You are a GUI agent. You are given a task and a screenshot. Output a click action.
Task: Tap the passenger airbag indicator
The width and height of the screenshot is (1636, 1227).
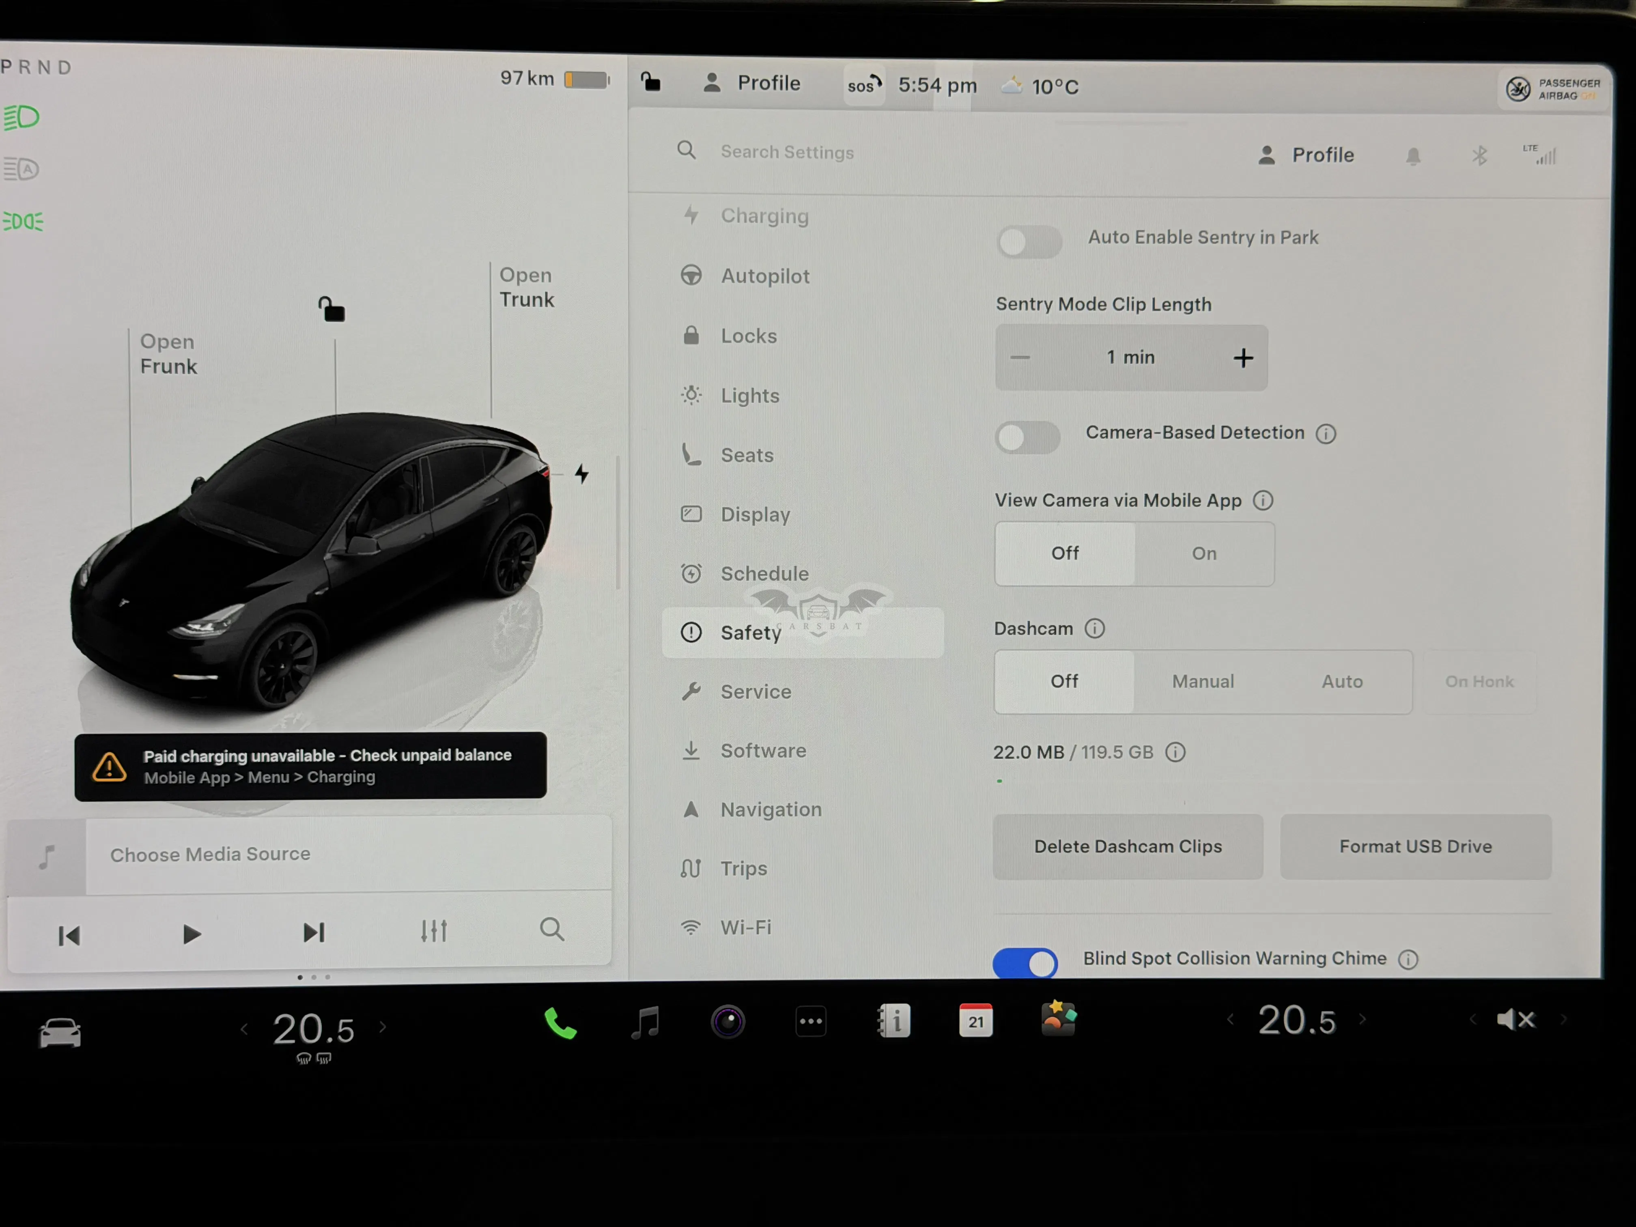[x=1554, y=89]
